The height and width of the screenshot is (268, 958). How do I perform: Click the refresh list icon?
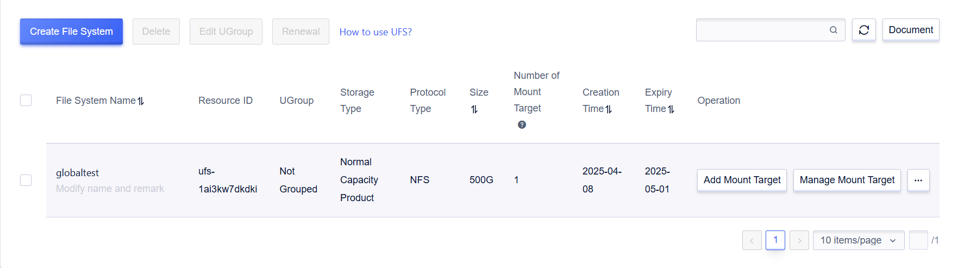point(863,30)
